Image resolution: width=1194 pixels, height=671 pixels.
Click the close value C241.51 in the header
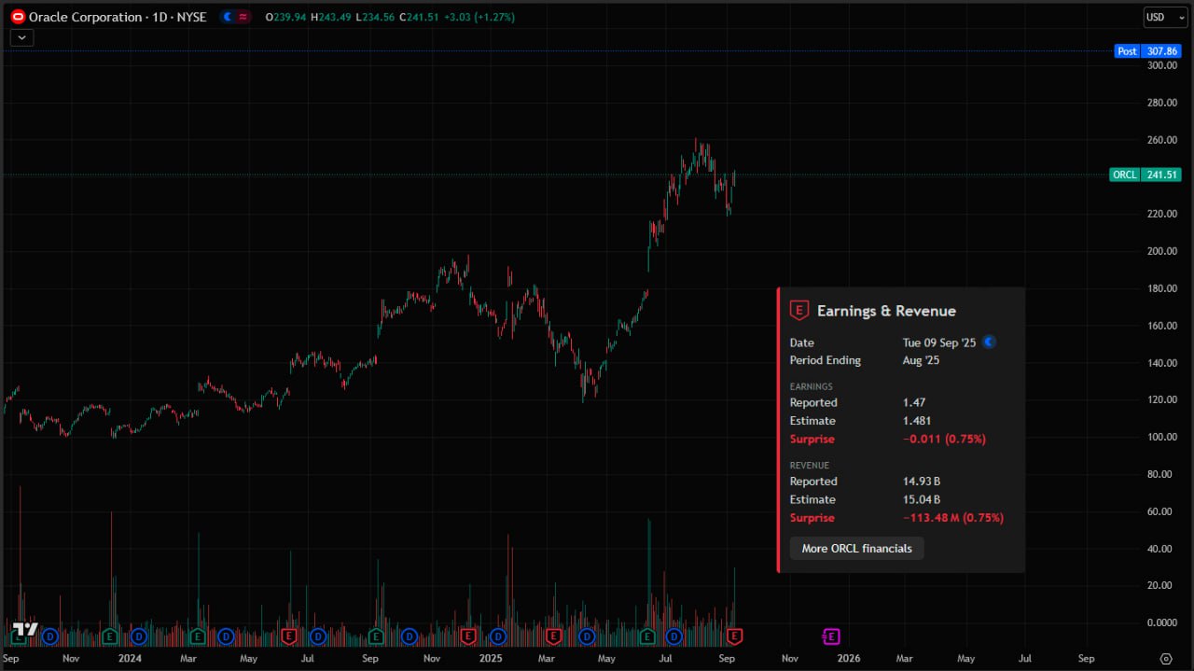tap(418, 17)
